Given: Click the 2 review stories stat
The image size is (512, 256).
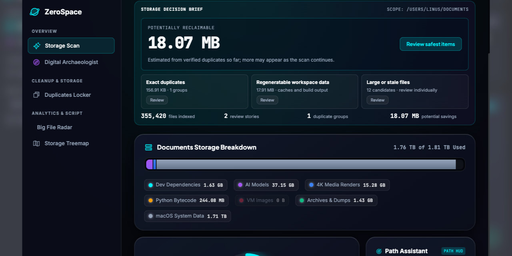Looking at the screenshot, I should (241, 116).
